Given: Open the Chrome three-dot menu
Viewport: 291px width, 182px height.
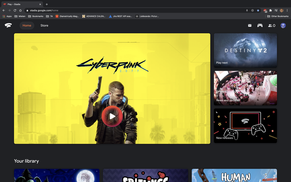Looking at the screenshot, I should pos(287,10).
